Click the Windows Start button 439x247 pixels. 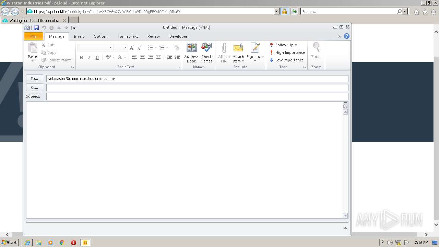[9, 242]
